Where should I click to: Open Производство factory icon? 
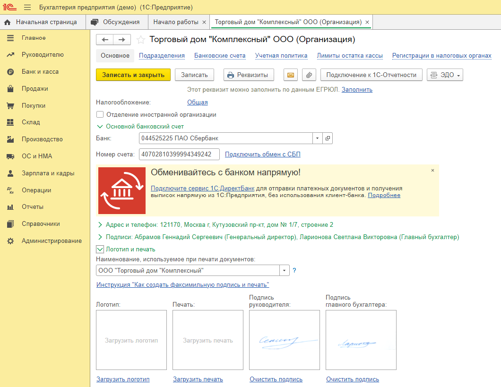pos(10,139)
